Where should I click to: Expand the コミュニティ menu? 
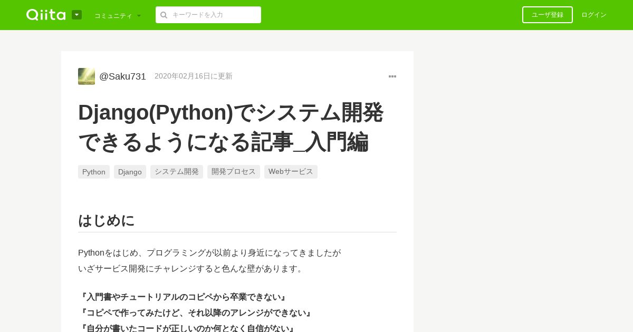(118, 15)
